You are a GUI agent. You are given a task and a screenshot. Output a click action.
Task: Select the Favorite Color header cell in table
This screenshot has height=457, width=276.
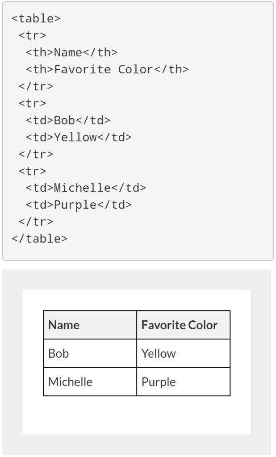(183, 325)
